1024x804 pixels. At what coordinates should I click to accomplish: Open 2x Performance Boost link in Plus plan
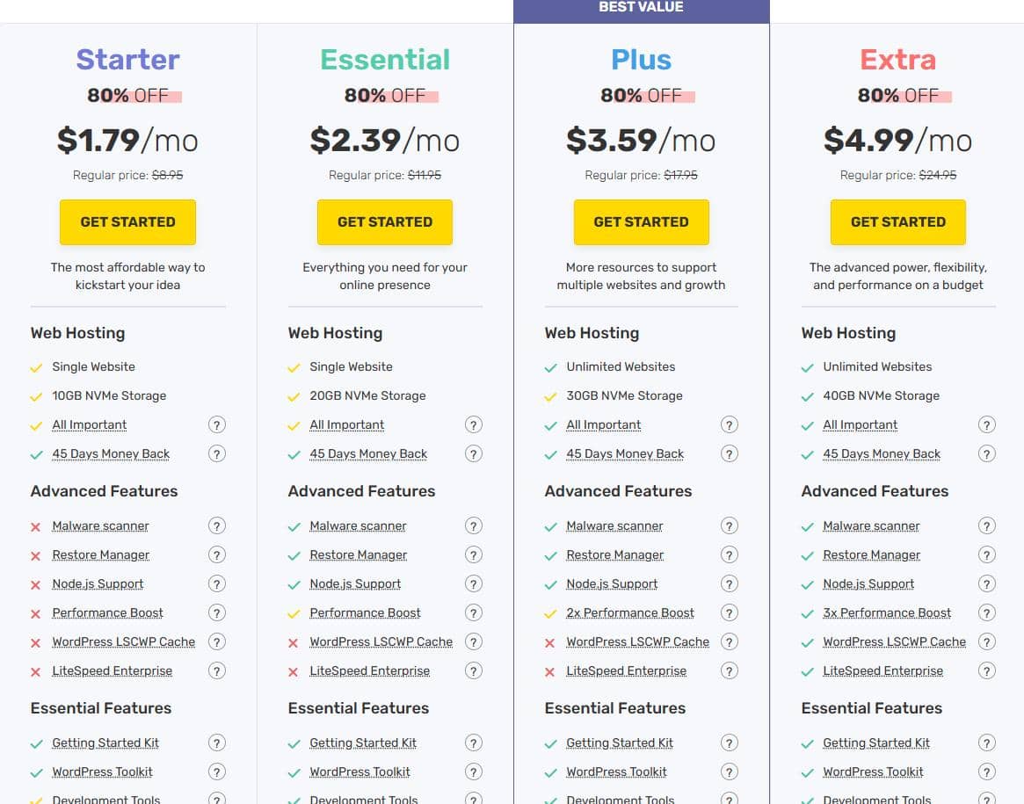pos(630,613)
